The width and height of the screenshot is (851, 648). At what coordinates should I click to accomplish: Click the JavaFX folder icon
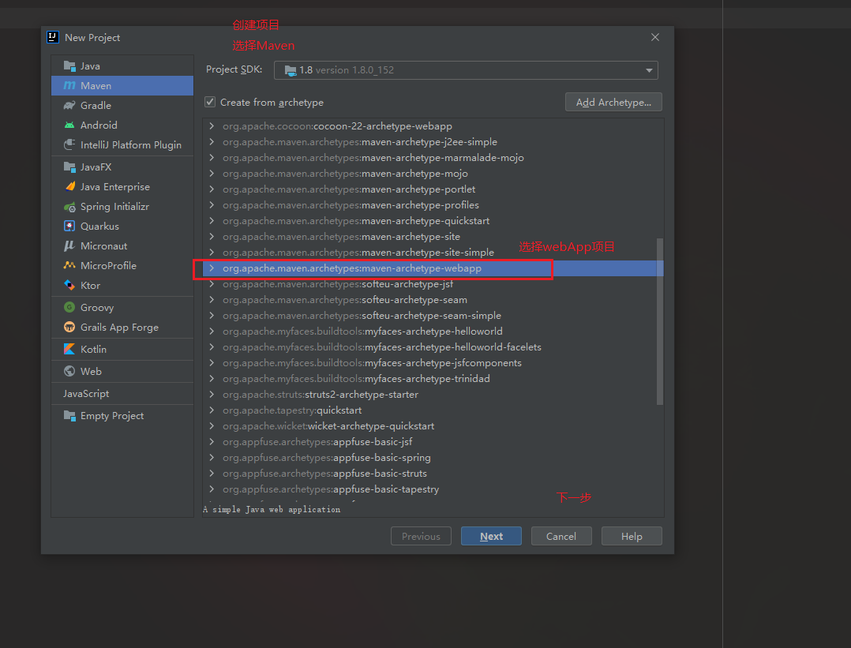coord(69,167)
